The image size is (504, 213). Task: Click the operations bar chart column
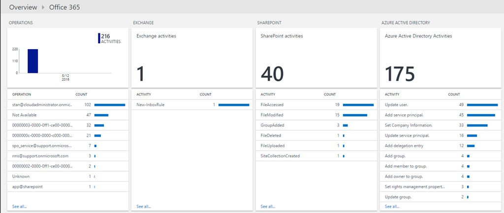(x=32, y=61)
